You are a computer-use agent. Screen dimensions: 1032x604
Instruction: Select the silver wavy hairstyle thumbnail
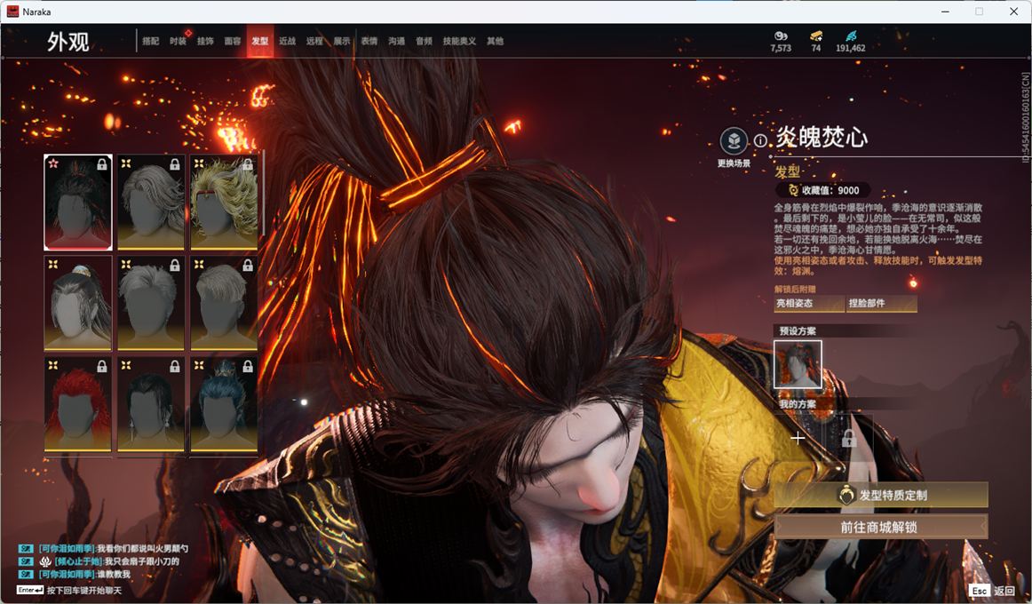point(151,202)
